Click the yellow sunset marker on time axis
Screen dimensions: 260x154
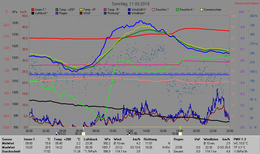[180, 128]
